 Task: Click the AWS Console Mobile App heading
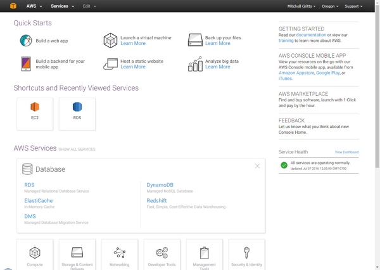coord(312,56)
